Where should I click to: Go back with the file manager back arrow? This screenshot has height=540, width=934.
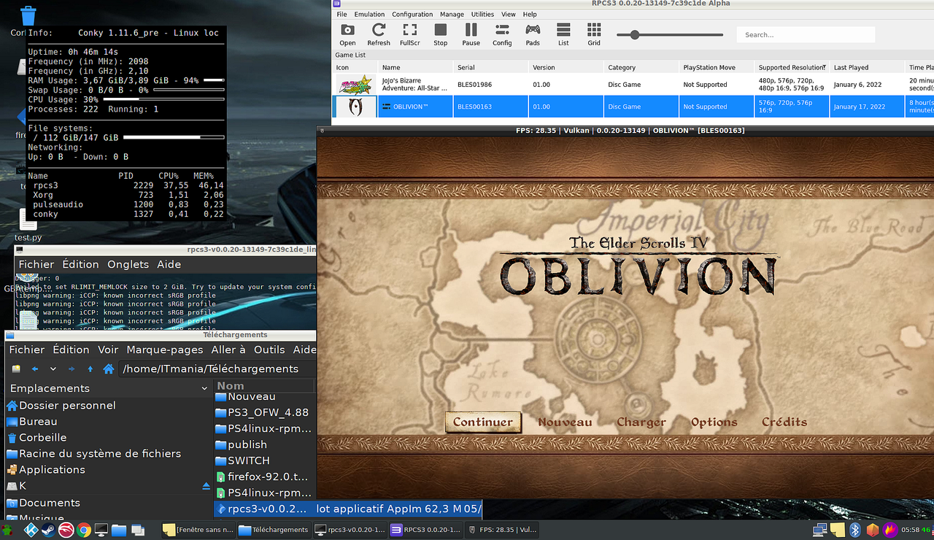click(x=34, y=369)
